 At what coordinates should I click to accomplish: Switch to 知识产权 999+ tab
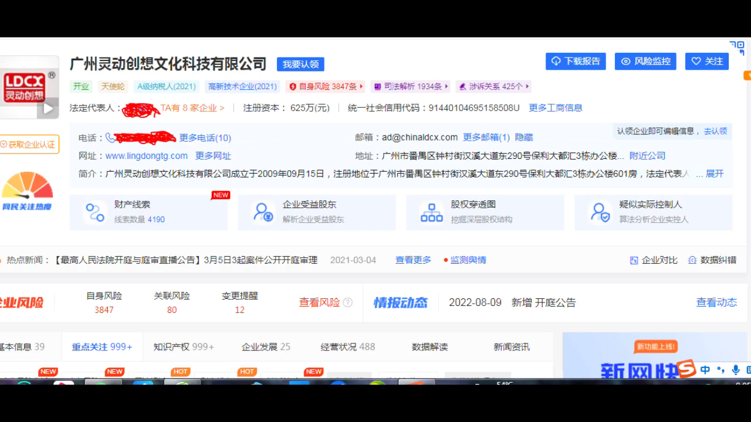184,347
